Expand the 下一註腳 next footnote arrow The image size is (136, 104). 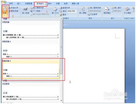(x=41, y=11)
